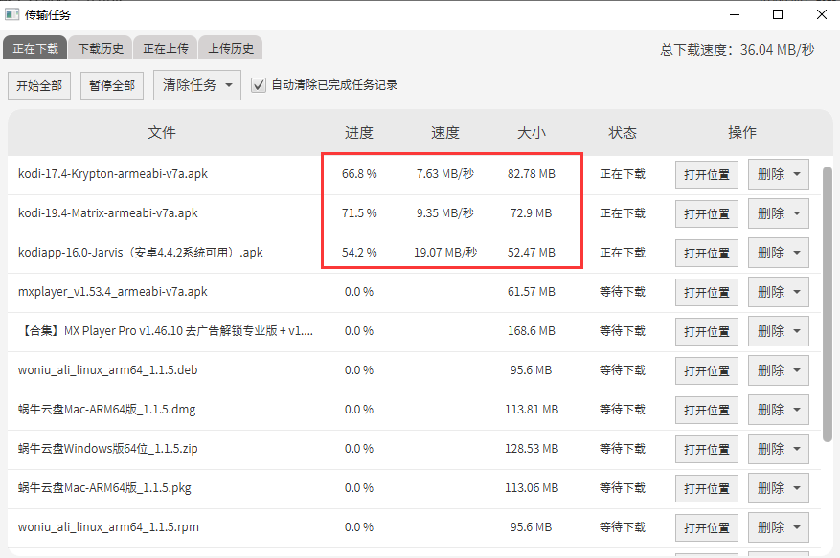Expand 删除 dropdown for MX Player Pro row
Viewport: 840px width, 558px height.
pyautogui.click(x=779, y=331)
